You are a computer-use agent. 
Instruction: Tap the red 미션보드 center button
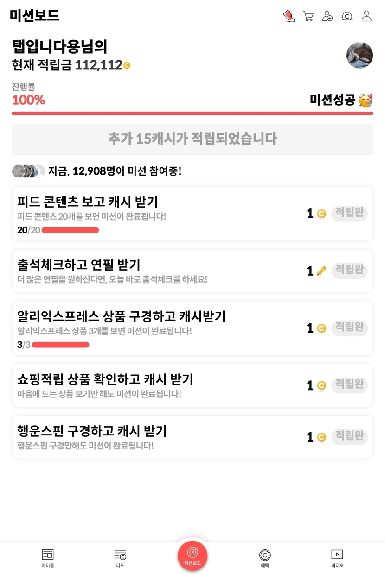pyautogui.click(x=192, y=555)
